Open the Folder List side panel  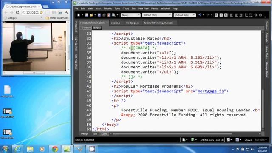tap(76, 26)
